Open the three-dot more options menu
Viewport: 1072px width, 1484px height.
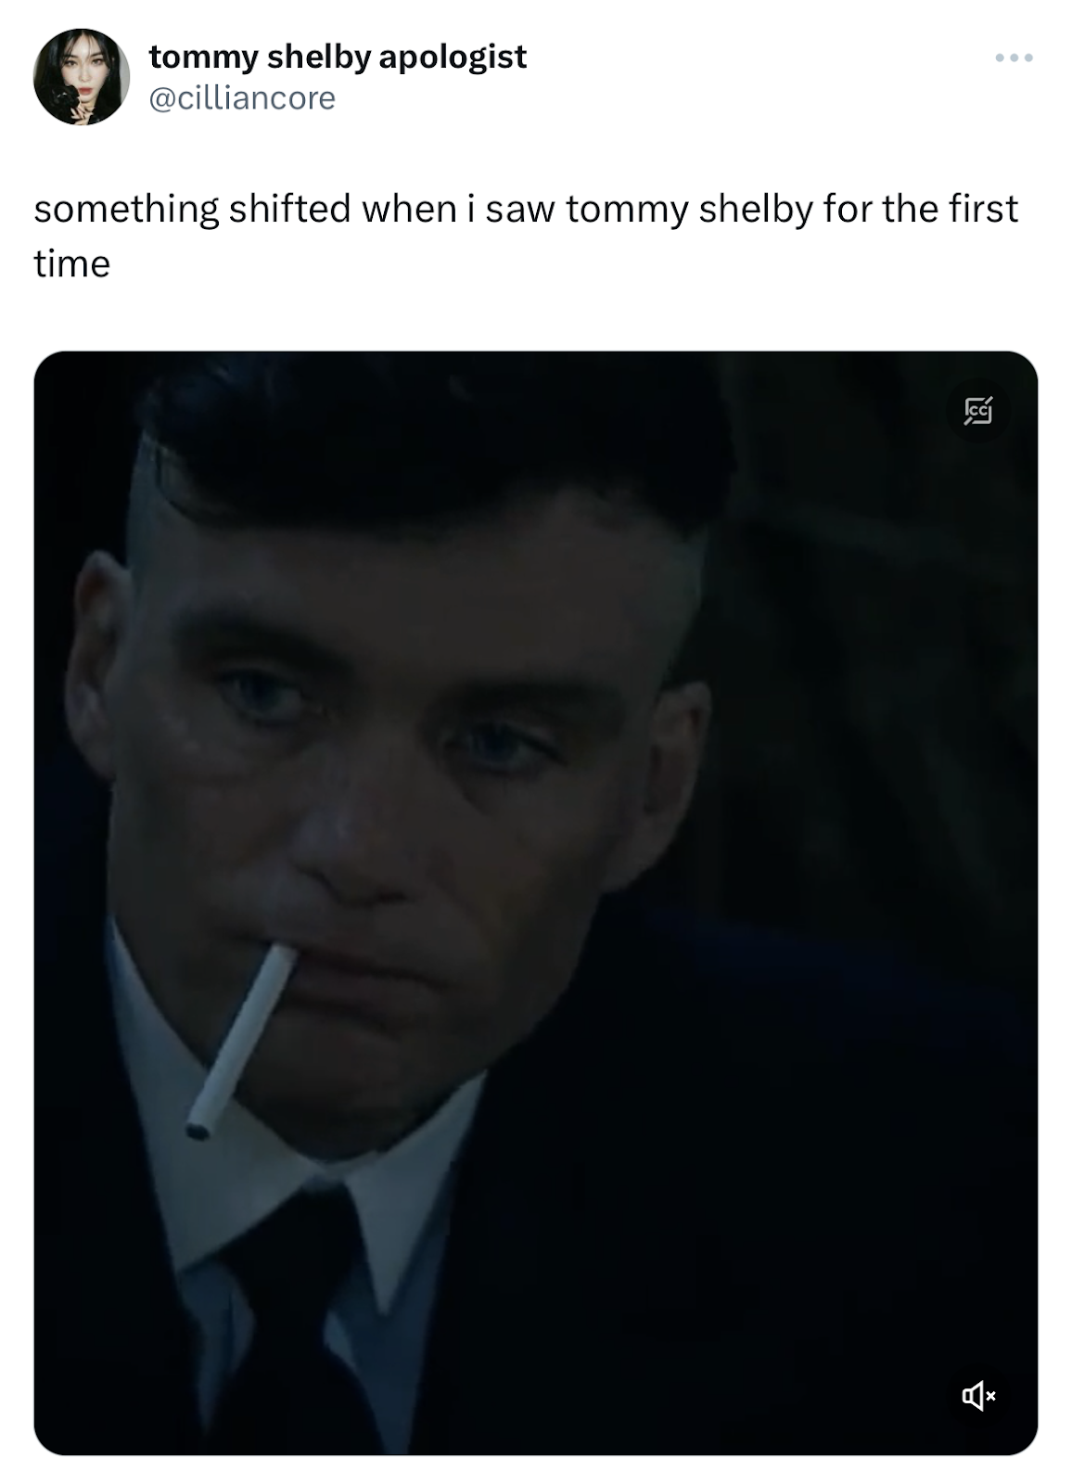coord(1014,58)
